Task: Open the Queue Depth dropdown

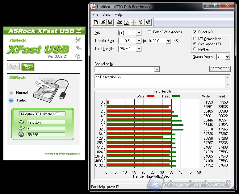Action: [x=227, y=57]
